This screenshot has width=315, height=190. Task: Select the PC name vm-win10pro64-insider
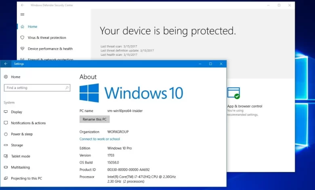(125, 111)
